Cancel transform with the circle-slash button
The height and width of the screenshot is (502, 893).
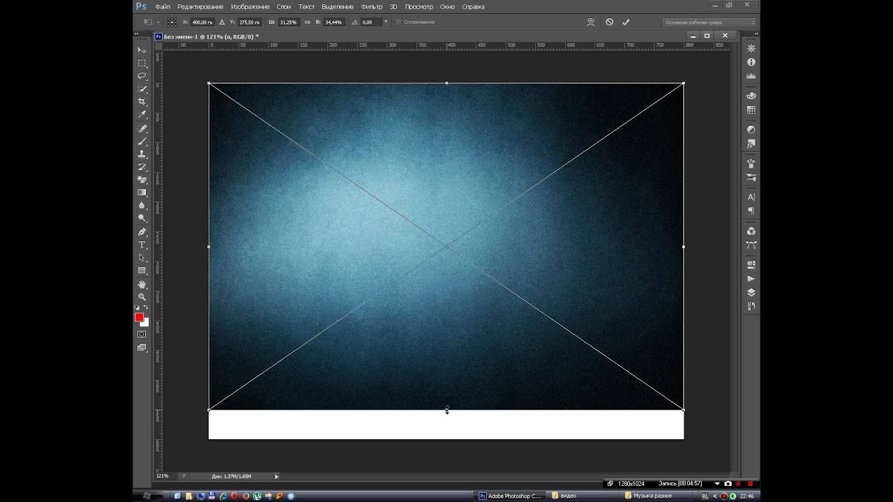pyautogui.click(x=609, y=22)
